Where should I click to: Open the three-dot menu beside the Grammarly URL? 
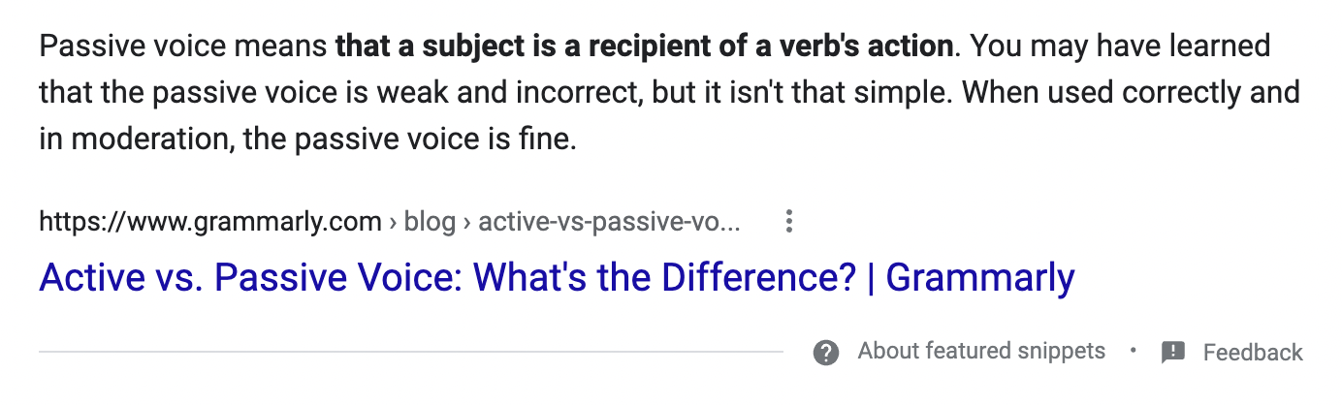coord(789,223)
